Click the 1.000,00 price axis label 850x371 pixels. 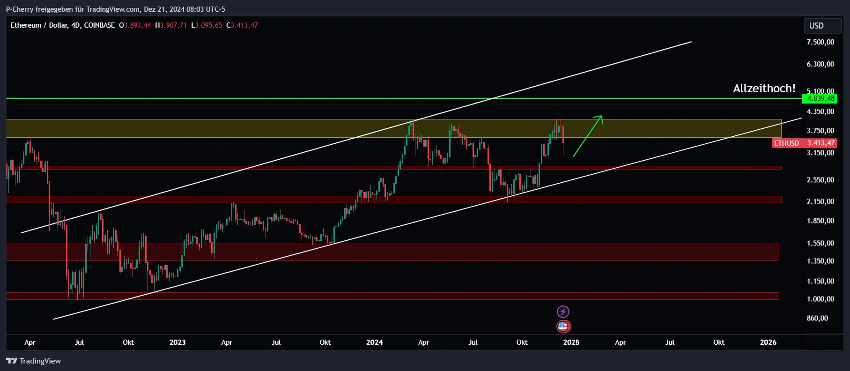pos(820,299)
